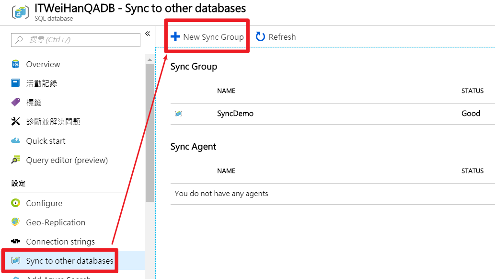Click the Connection strings plug icon
This screenshot has height=279, width=495.
tap(15, 242)
